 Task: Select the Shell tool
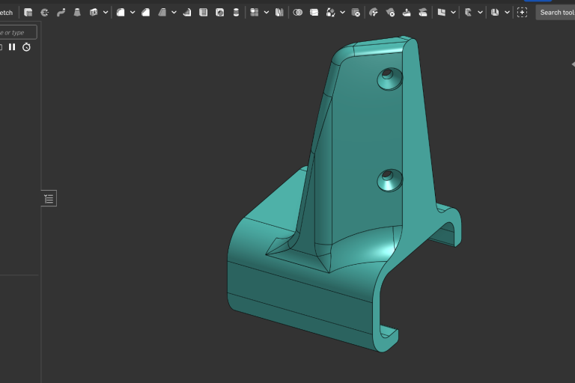click(x=203, y=13)
